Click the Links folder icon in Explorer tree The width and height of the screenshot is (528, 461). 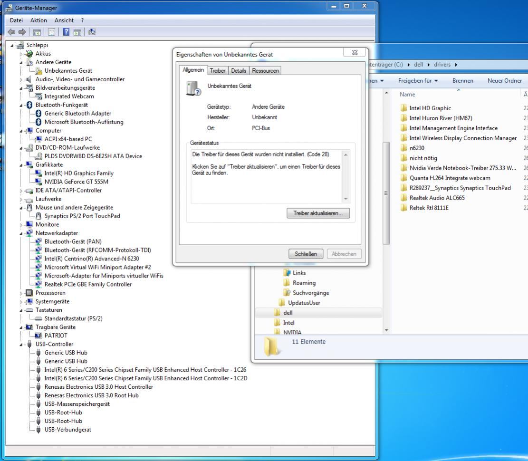[x=287, y=273]
